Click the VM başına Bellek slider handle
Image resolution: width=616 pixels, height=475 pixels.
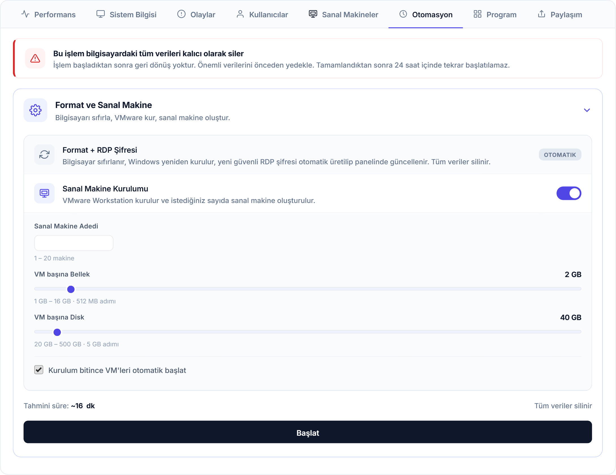click(x=71, y=289)
